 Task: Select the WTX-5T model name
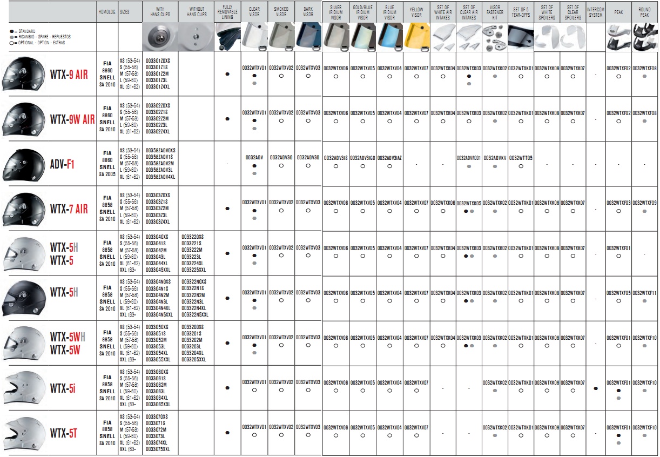63,433
